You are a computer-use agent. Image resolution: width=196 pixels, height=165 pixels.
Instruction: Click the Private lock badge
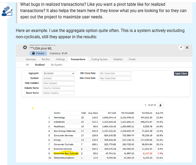tap(38, 53)
